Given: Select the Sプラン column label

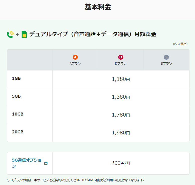Looking at the screenshot, I should pos(166,64).
